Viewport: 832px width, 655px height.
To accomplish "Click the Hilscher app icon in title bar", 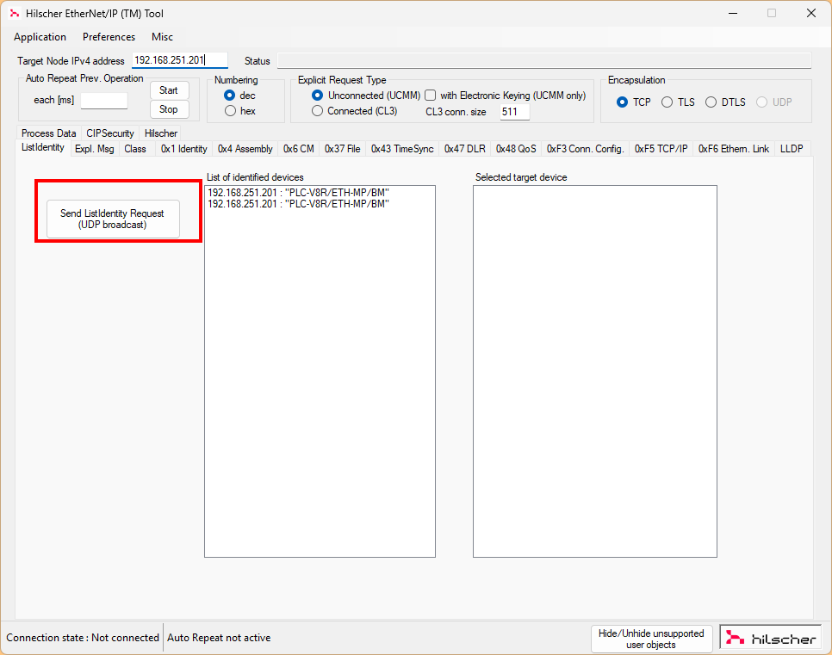I will point(15,13).
